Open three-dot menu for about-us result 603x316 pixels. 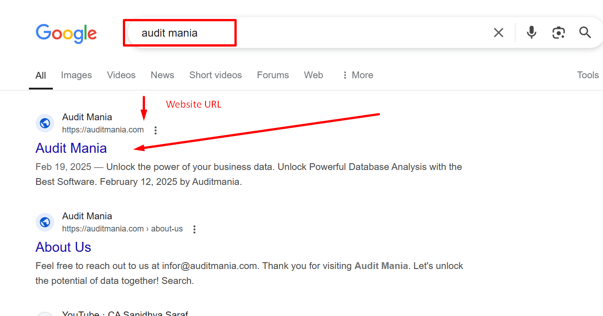[x=195, y=229]
